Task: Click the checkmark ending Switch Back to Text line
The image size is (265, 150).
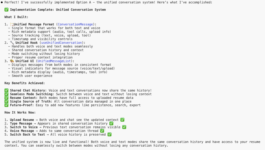Action: pyautogui.click(x=109, y=135)
